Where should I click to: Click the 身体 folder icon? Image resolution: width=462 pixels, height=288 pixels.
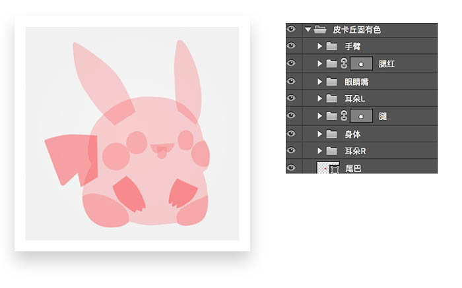coord(332,134)
